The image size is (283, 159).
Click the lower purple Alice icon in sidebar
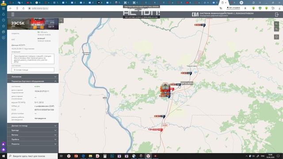4,150
